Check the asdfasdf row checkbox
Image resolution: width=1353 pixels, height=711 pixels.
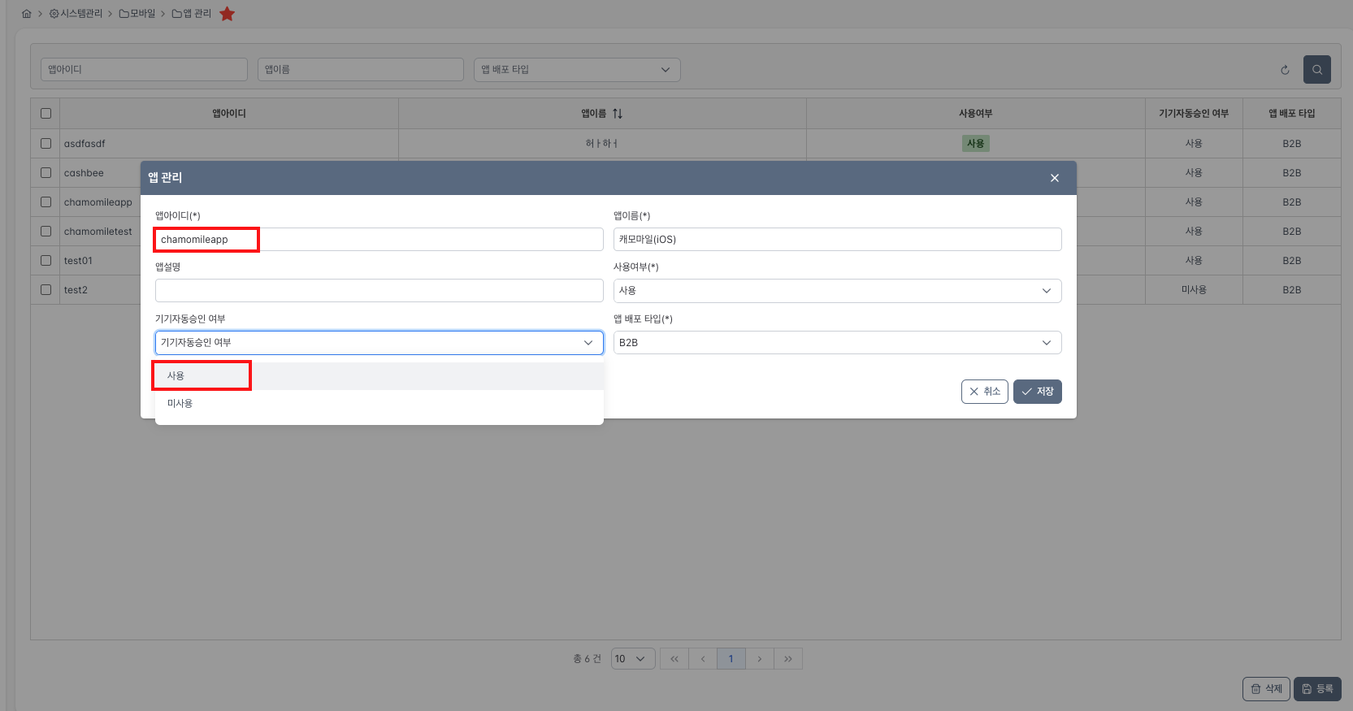(46, 144)
